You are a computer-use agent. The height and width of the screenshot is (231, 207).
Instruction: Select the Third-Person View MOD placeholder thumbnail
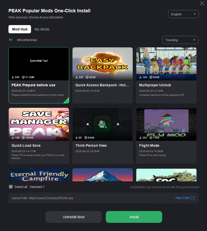(x=102, y=124)
